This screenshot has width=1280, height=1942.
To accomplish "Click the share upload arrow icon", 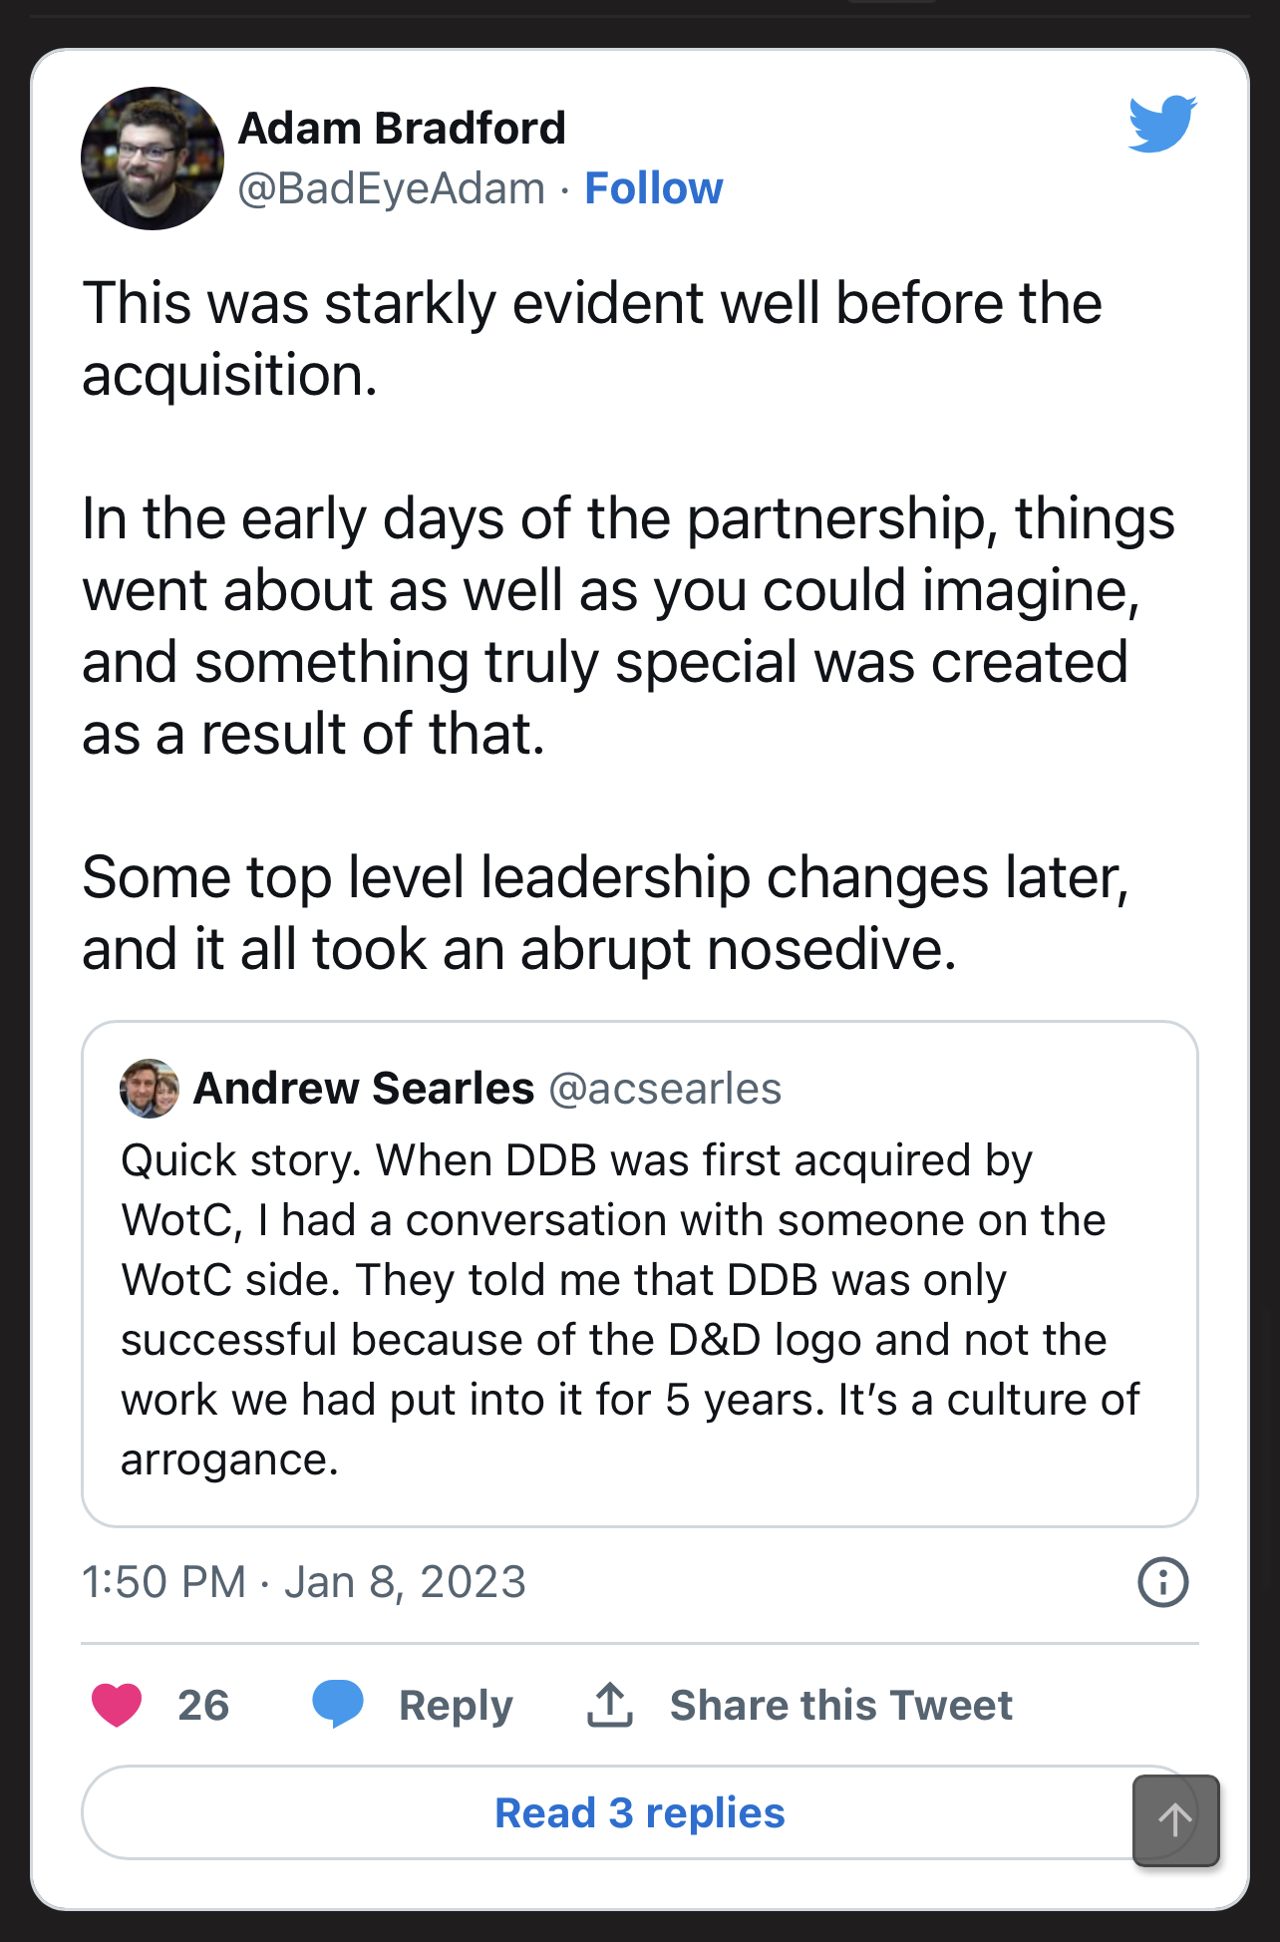I will click(610, 1705).
